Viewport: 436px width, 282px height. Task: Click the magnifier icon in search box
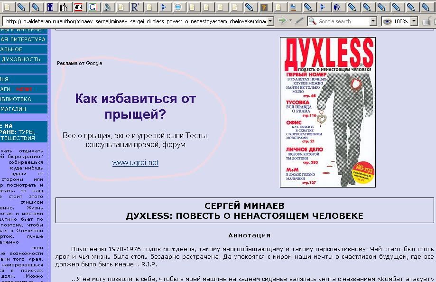coord(313,21)
